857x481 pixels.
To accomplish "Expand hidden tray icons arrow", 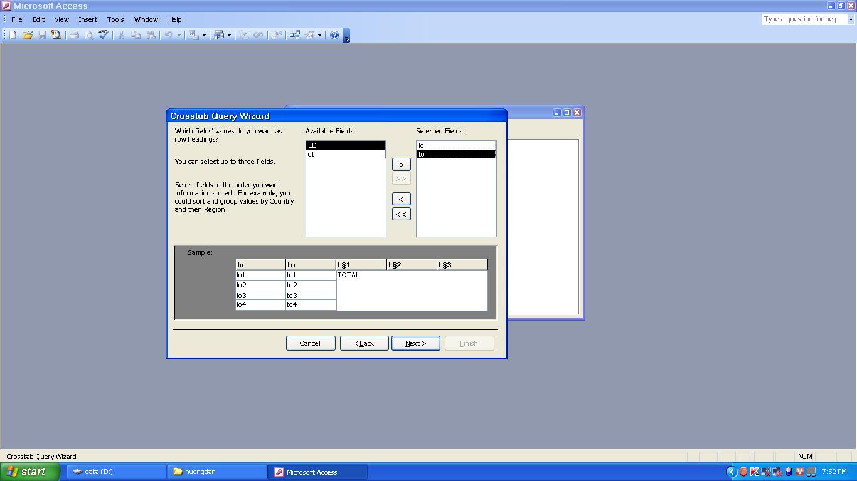I will [732, 472].
